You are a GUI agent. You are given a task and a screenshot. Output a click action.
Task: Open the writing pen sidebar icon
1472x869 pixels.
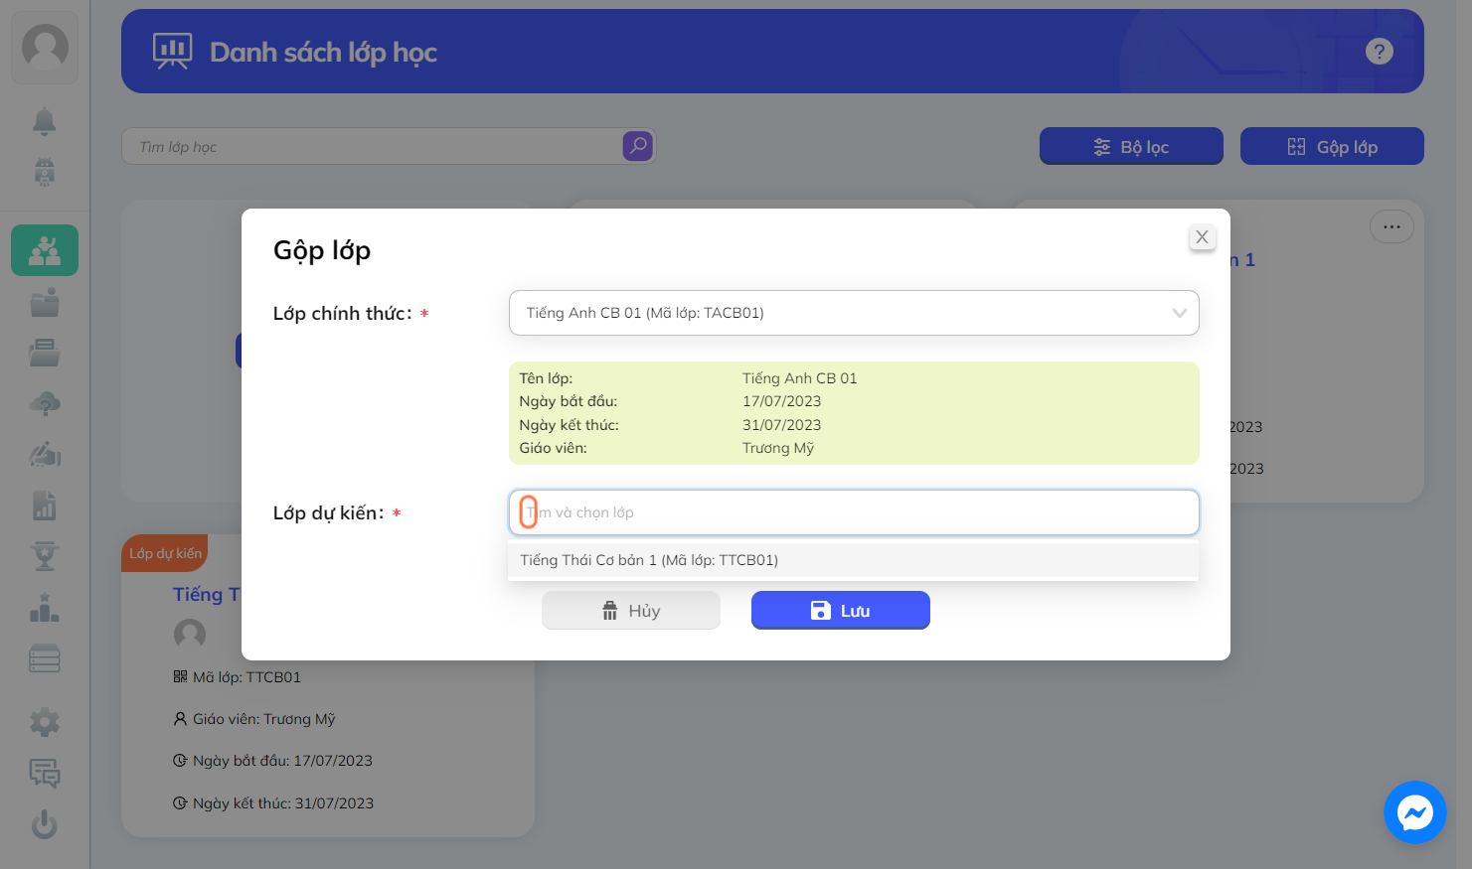(45, 455)
